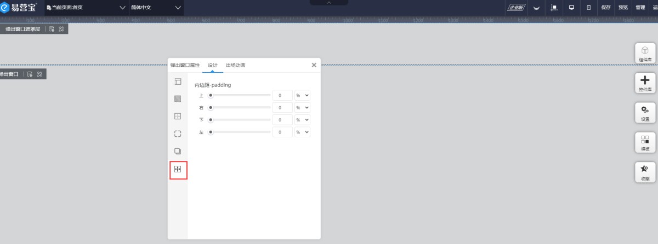Image resolution: width=658 pixels, height=244 pixels.
Task: Click the 企业版 edition badge
Action: click(516, 8)
